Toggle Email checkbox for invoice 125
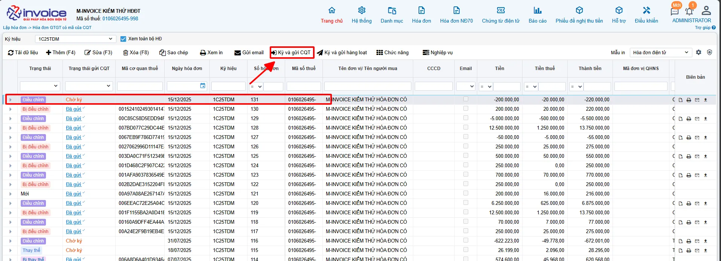The width and height of the screenshot is (721, 261). pyautogui.click(x=466, y=156)
